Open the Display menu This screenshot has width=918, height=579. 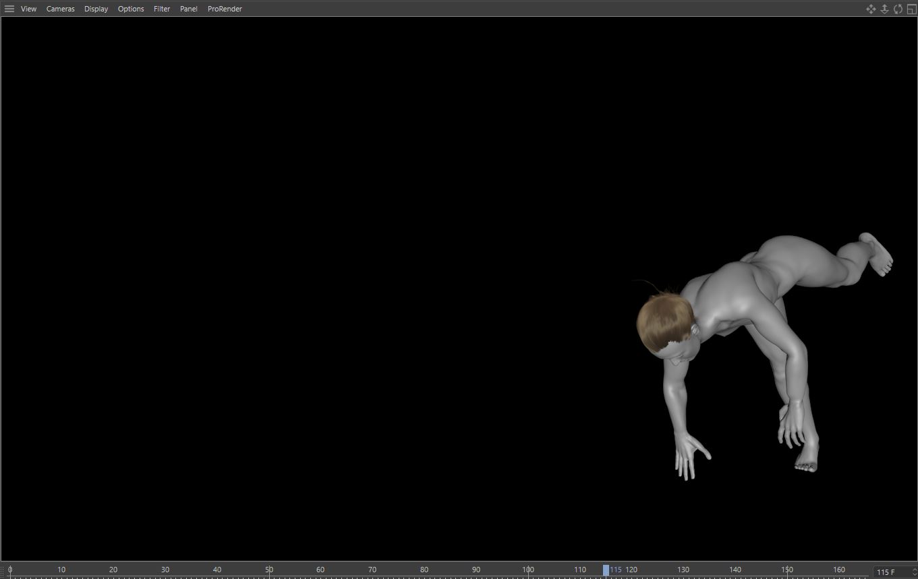(x=96, y=9)
